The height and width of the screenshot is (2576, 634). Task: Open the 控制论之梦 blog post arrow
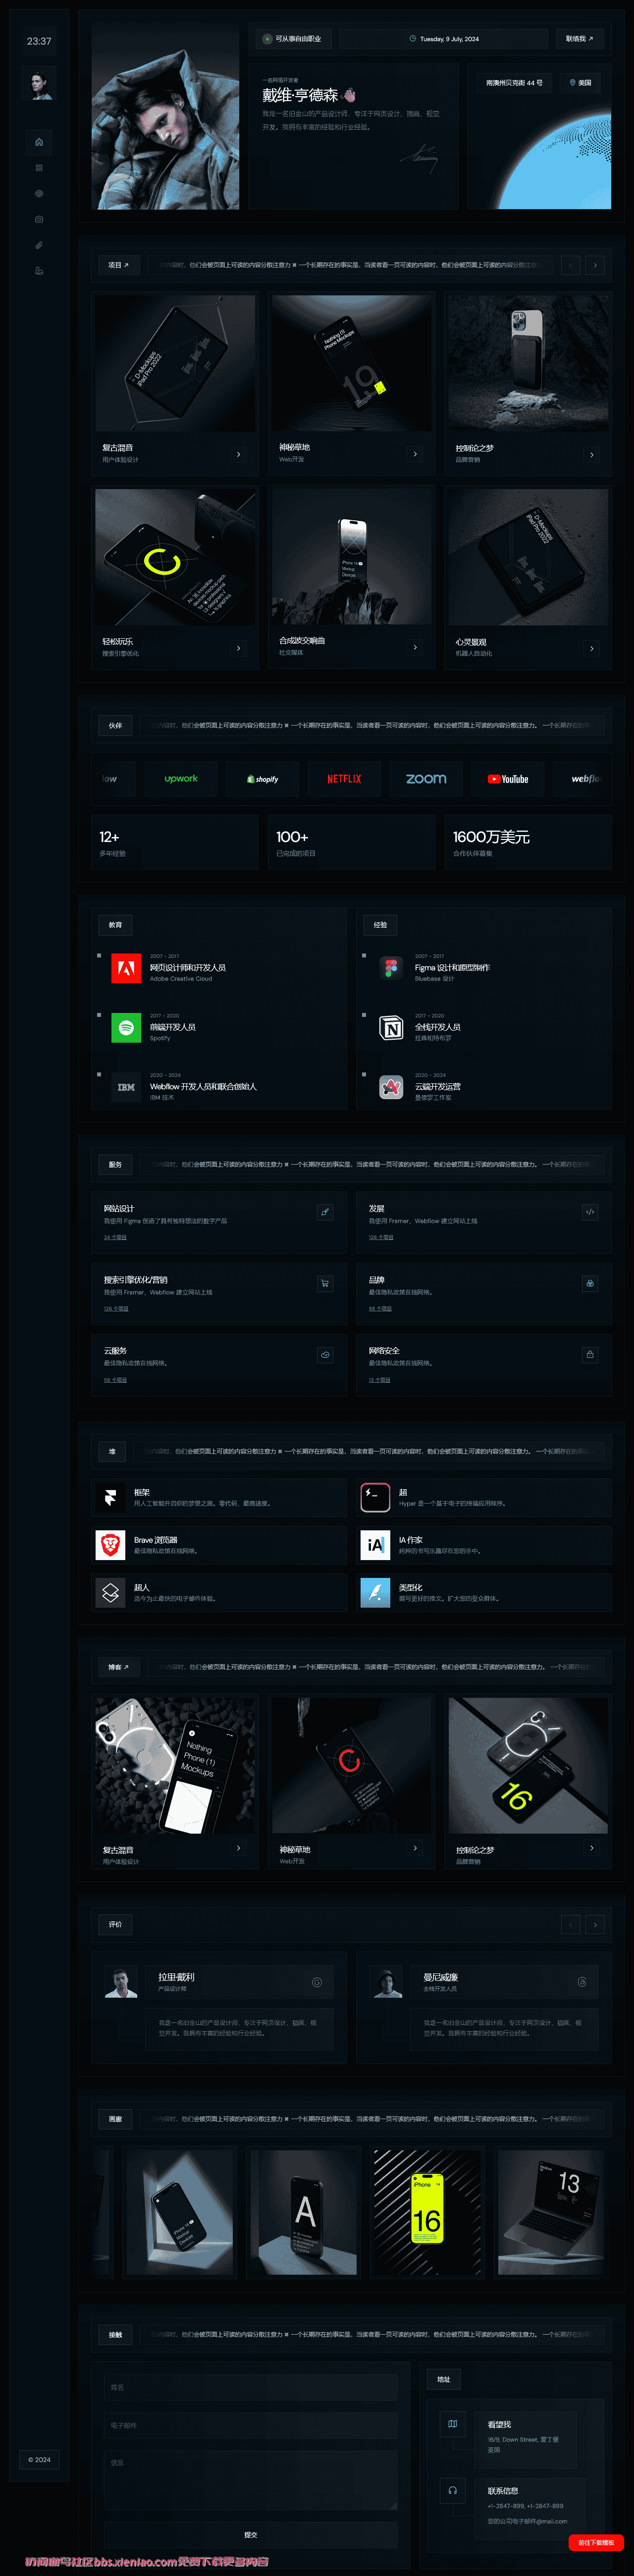[x=592, y=1848]
